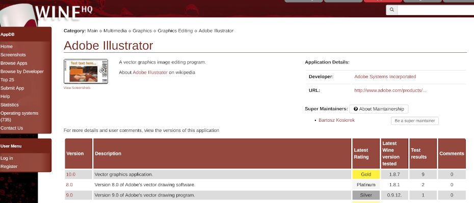This screenshot has height=203, width=474.
Task: Click the Comments column header
Action: (x=452, y=154)
